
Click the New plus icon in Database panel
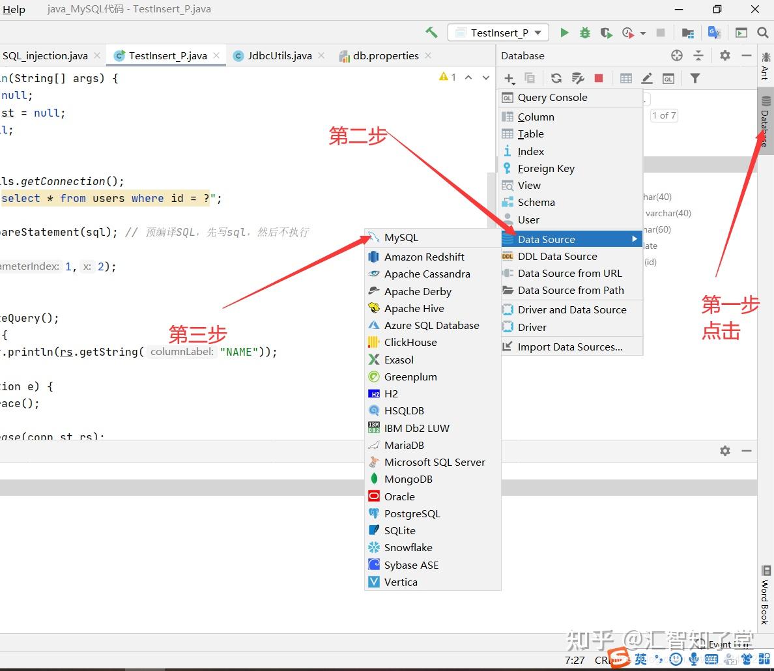coord(509,79)
